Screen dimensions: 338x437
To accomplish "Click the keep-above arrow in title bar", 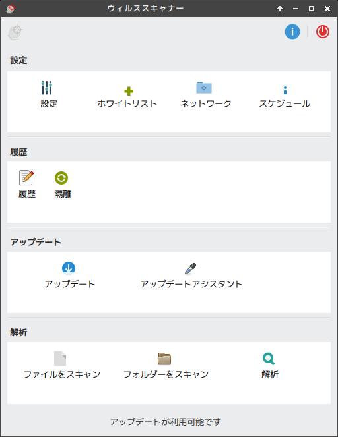I will [x=280, y=9].
